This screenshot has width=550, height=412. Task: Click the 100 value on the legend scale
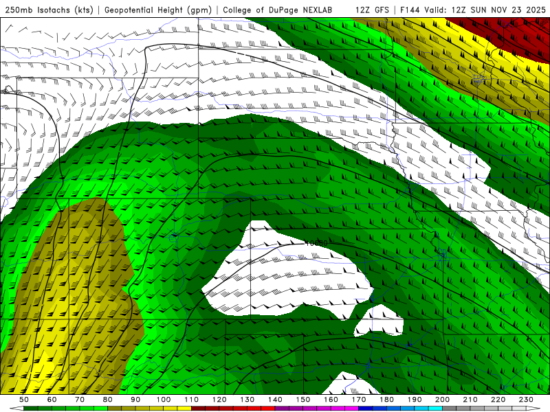pos(164,400)
